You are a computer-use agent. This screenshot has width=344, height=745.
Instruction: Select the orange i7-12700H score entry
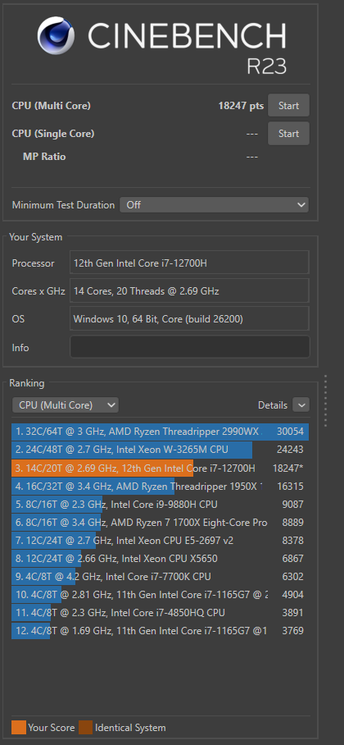(161, 468)
